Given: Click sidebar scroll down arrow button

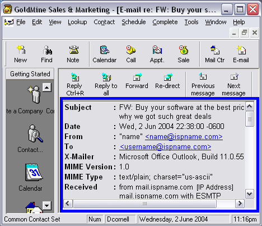Looking at the screenshot, I should click(47, 206).
